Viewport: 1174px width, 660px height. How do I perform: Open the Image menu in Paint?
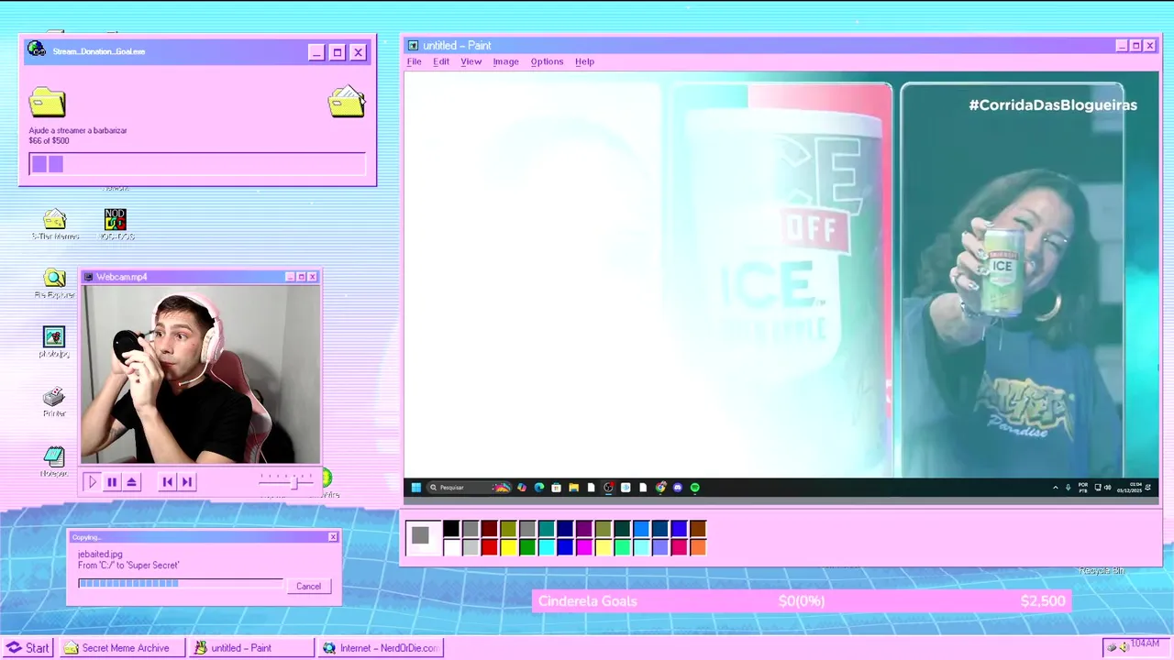point(506,61)
